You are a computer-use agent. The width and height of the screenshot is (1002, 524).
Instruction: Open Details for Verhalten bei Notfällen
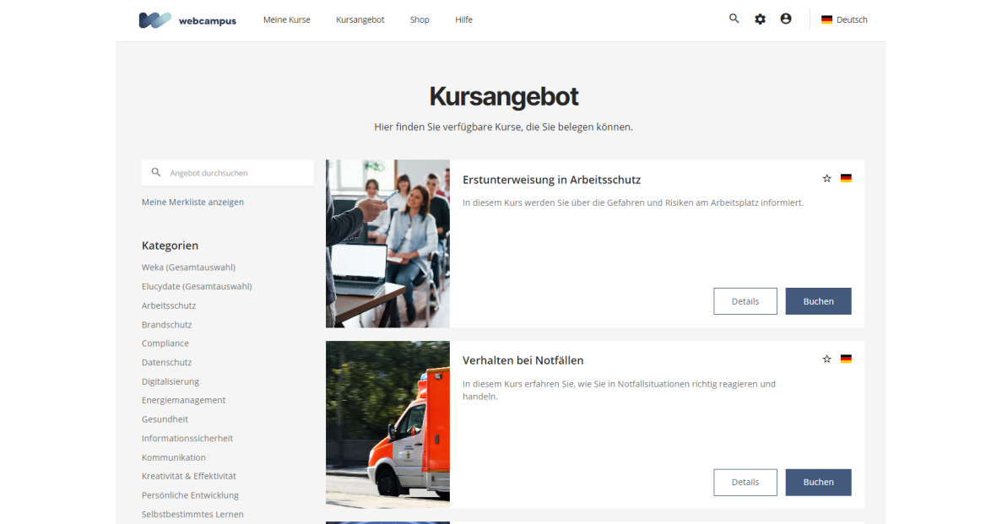745,483
